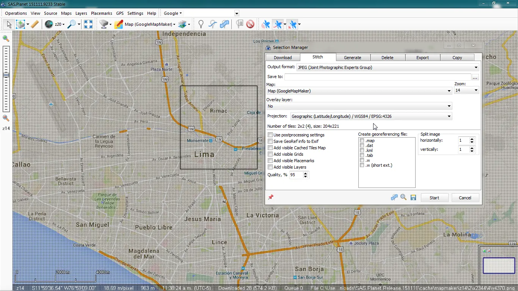518x291 pixels.
Task: Increase the Quality percent value
Action: click(x=306, y=173)
